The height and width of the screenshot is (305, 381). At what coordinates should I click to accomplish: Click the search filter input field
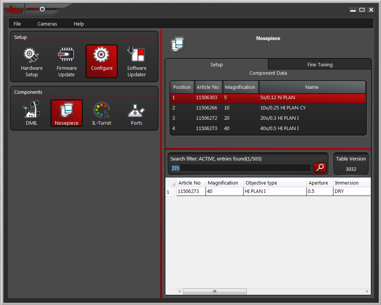(240, 168)
